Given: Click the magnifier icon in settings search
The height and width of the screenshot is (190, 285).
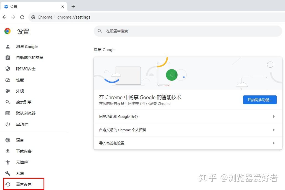Looking at the screenshot, I should (x=100, y=31).
